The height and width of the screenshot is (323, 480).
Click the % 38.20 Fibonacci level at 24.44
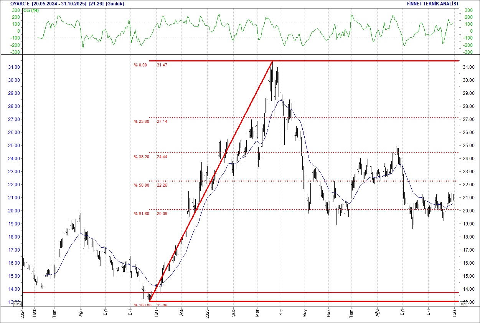[x=140, y=157]
